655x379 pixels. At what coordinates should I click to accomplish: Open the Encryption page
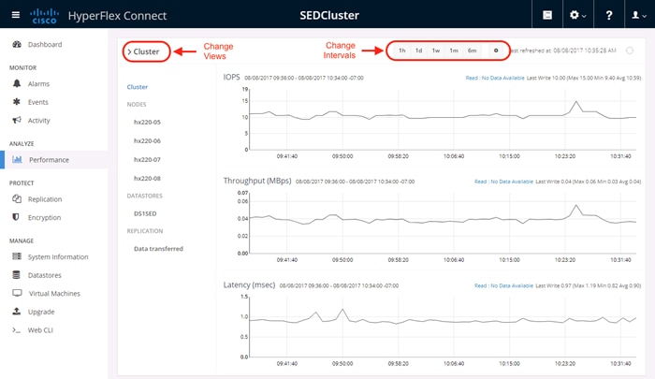[x=44, y=217]
